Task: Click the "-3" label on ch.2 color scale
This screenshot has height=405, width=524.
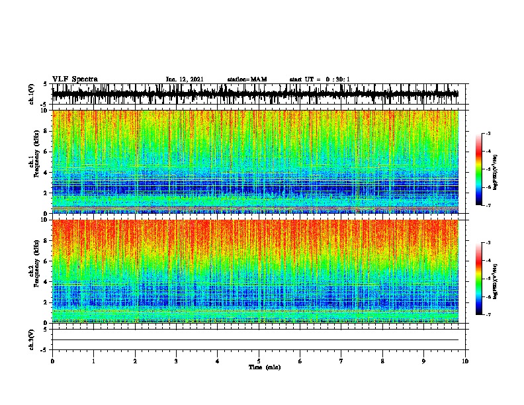Action: (x=488, y=243)
